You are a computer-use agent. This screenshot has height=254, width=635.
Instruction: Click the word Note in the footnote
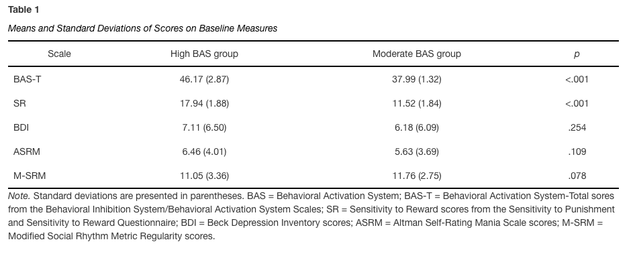19,196
